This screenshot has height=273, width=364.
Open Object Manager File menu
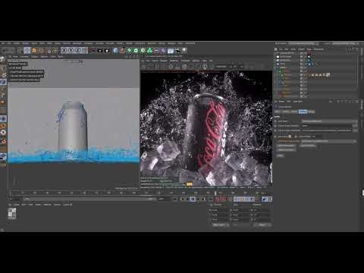[281, 49]
